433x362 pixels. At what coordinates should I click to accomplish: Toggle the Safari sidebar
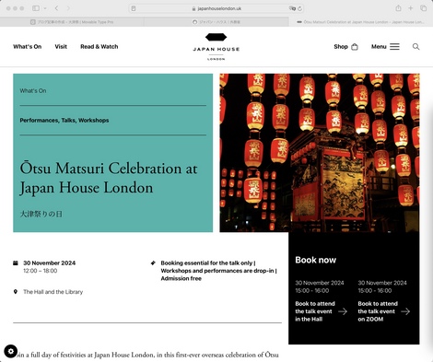[36, 8]
